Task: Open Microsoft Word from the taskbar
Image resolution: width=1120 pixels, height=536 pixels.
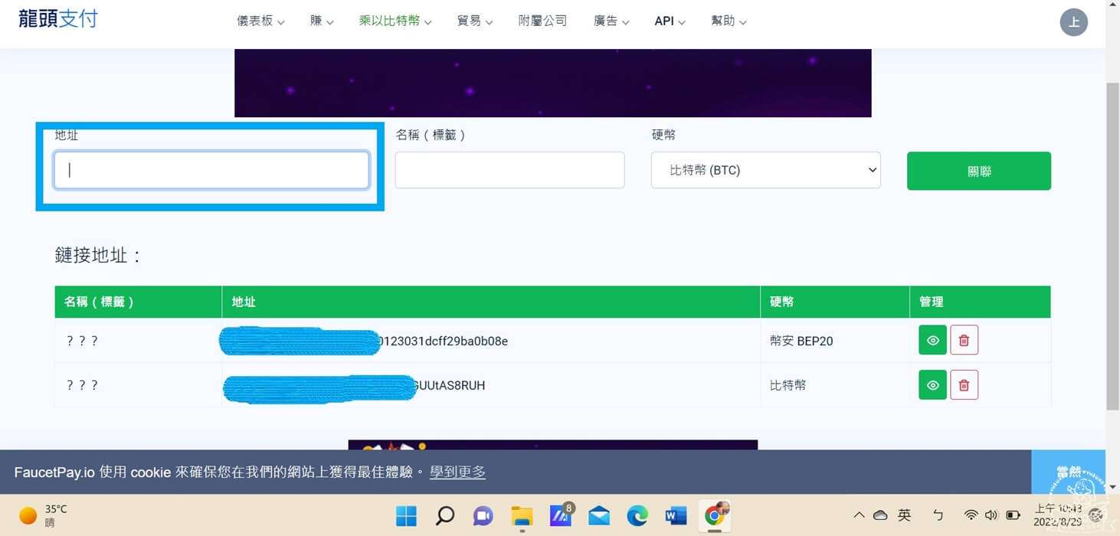Action: pyautogui.click(x=675, y=515)
